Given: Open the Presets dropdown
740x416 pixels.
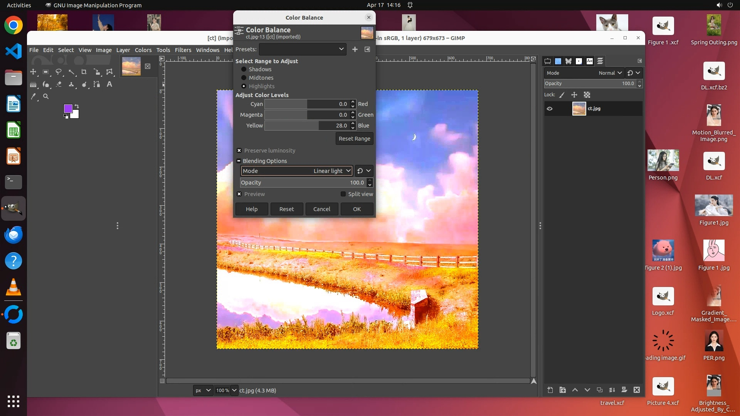Looking at the screenshot, I should (303, 49).
